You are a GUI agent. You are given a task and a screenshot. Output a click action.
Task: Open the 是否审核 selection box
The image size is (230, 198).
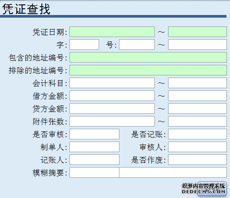[x=94, y=134]
